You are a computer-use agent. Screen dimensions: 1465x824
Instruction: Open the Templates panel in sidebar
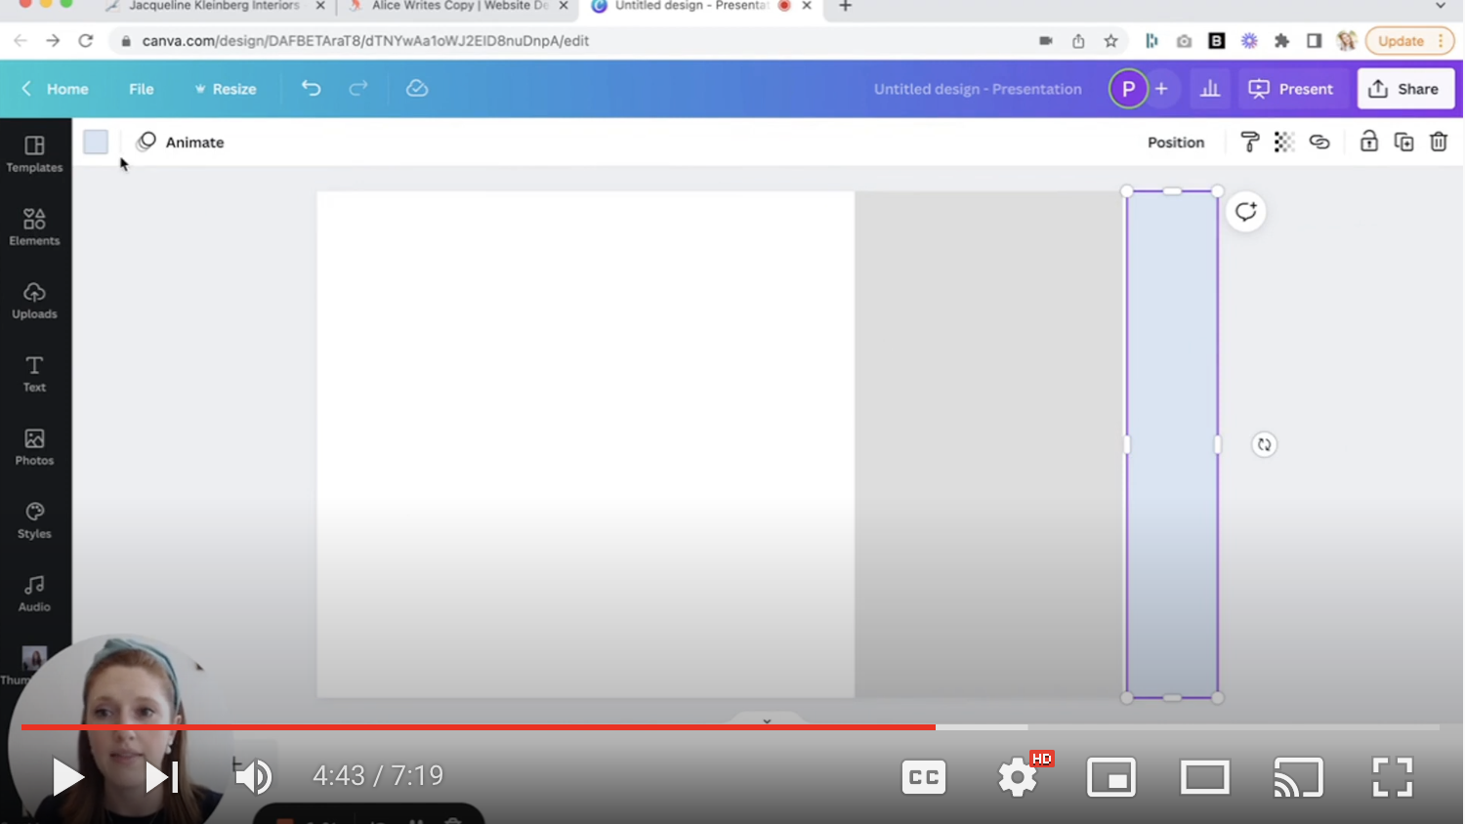point(35,154)
